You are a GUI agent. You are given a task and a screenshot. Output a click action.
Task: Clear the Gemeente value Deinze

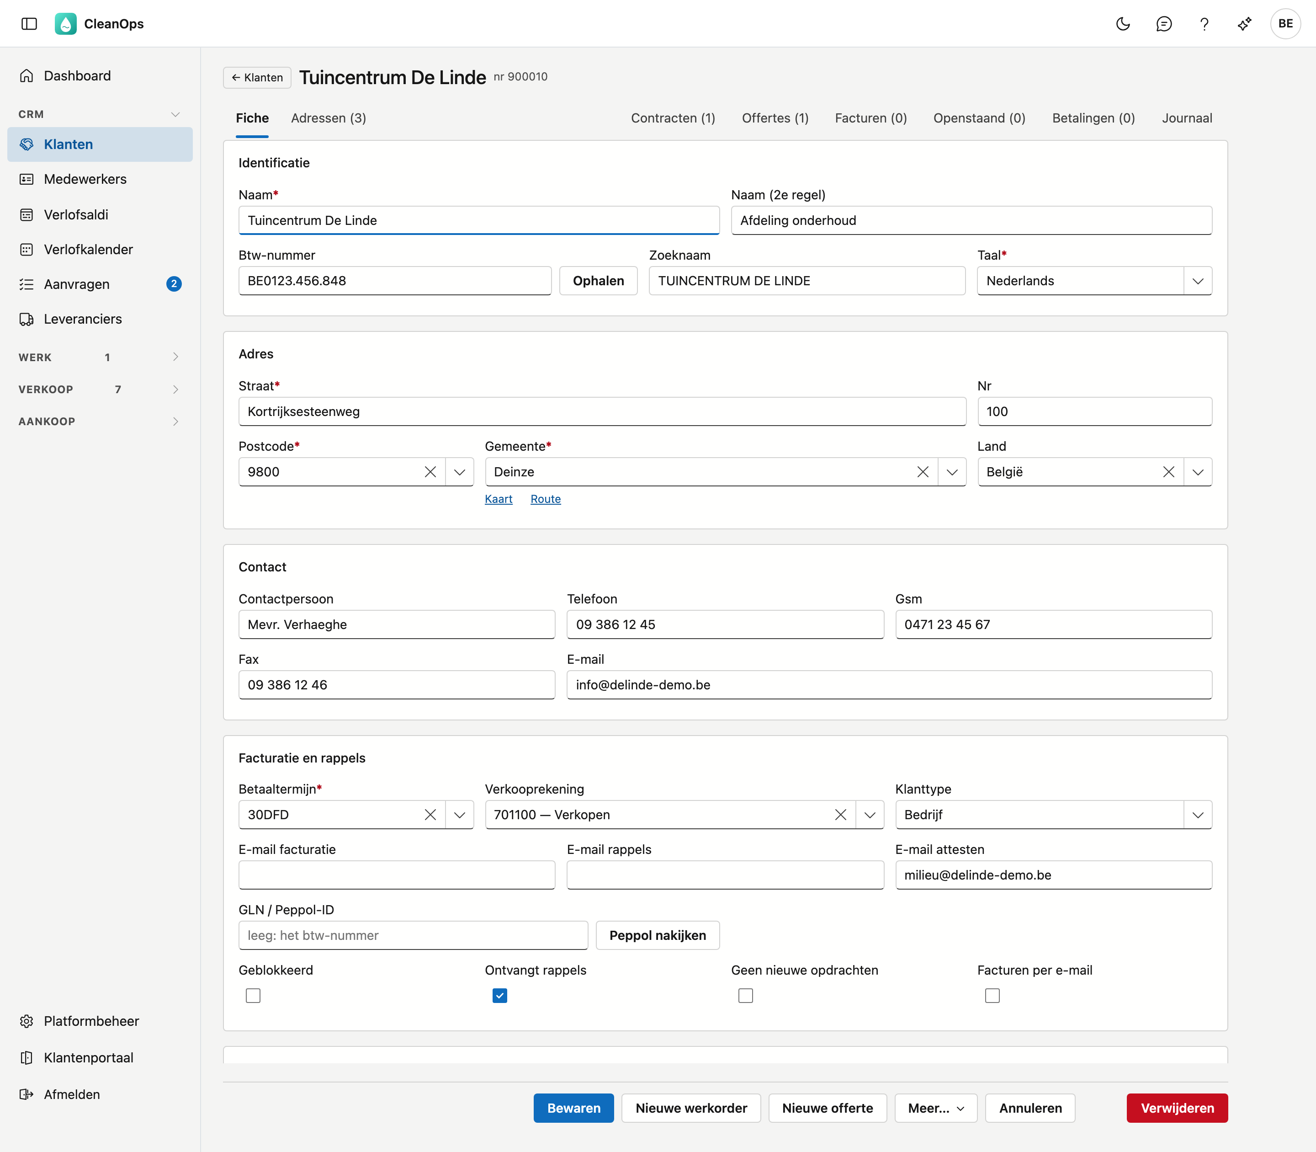[x=923, y=472]
